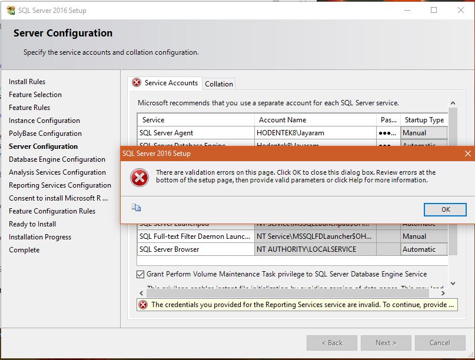Click the copy-to-clipboard icon in the error dialog
This screenshot has width=475, height=360.
(x=136, y=207)
